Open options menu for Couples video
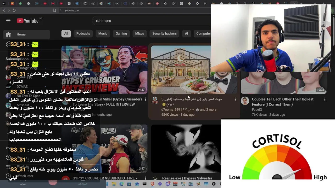 325,99
